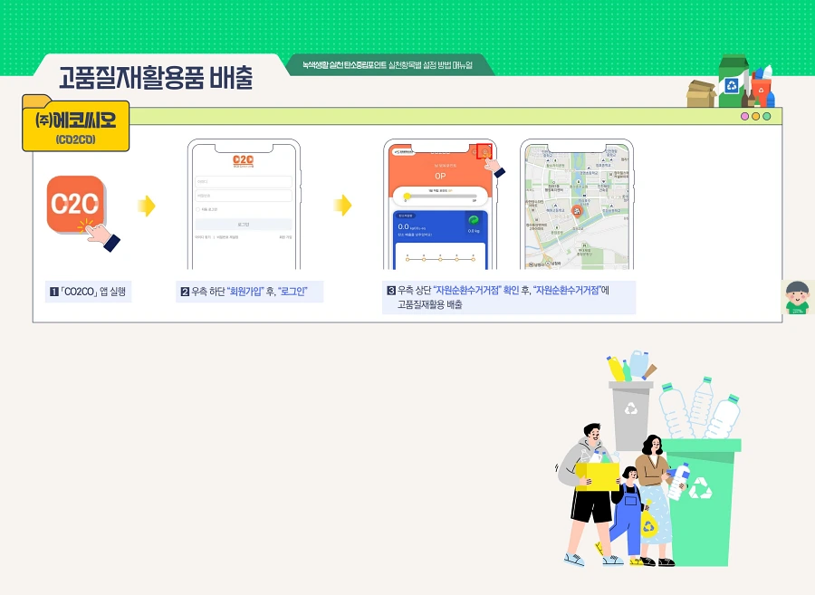This screenshot has height=595, width=815.
Task: Tap the 0P points display on orange header
Action: pyautogui.click(x=440, y=176)
